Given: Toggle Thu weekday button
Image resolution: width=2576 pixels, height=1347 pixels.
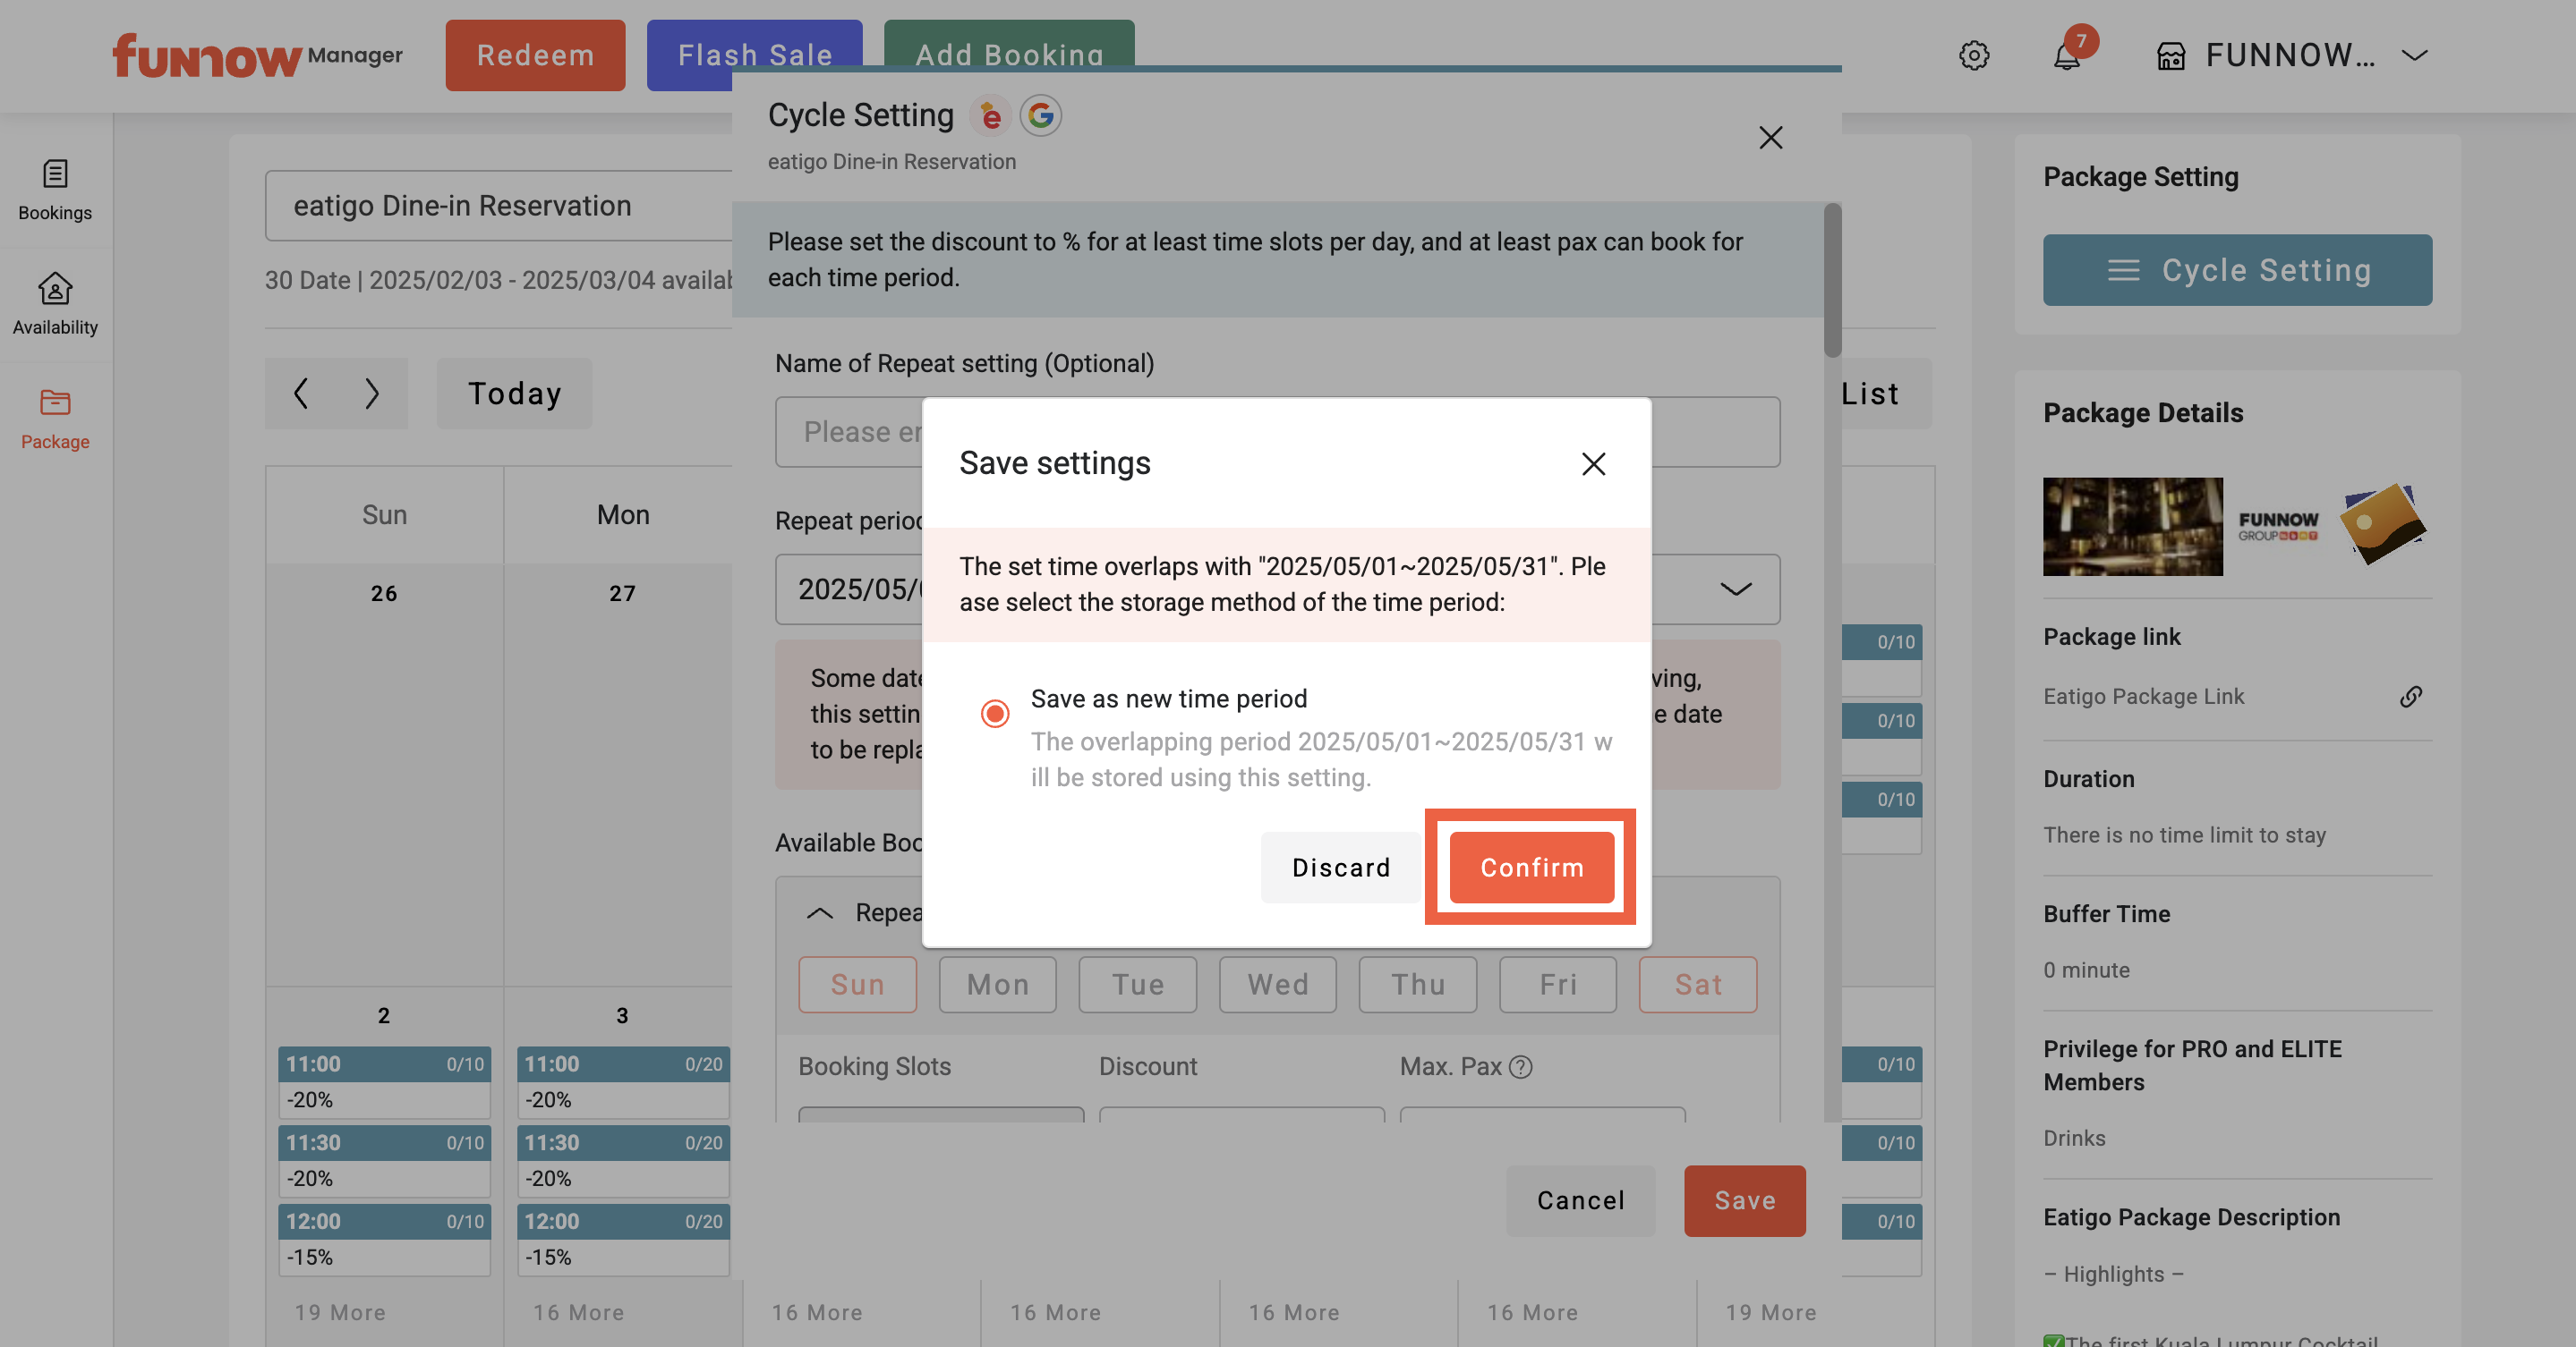Looking at the screenshot, I should 1417,986.
